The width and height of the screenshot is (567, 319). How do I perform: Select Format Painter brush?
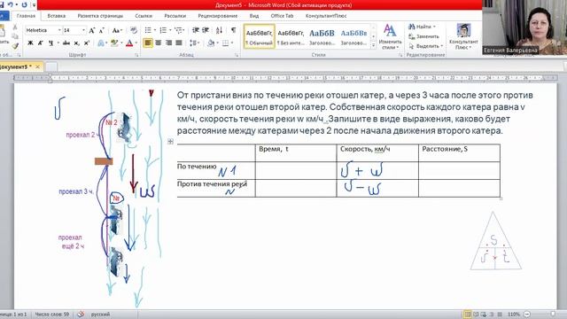pyautogui.click(x=15, y=45)
